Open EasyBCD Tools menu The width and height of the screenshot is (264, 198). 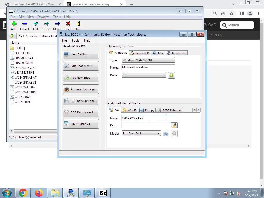tap(75, 40)
